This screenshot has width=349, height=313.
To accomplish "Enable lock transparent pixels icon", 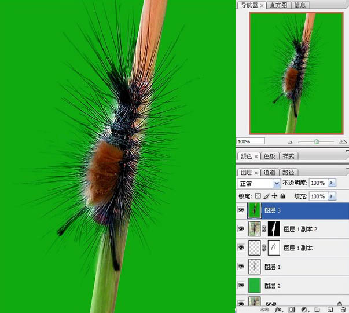I will pos(258,196).
